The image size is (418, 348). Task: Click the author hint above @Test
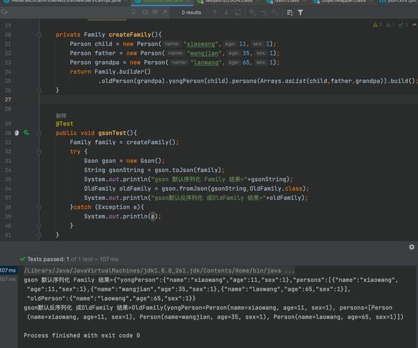tap(61, 116)
